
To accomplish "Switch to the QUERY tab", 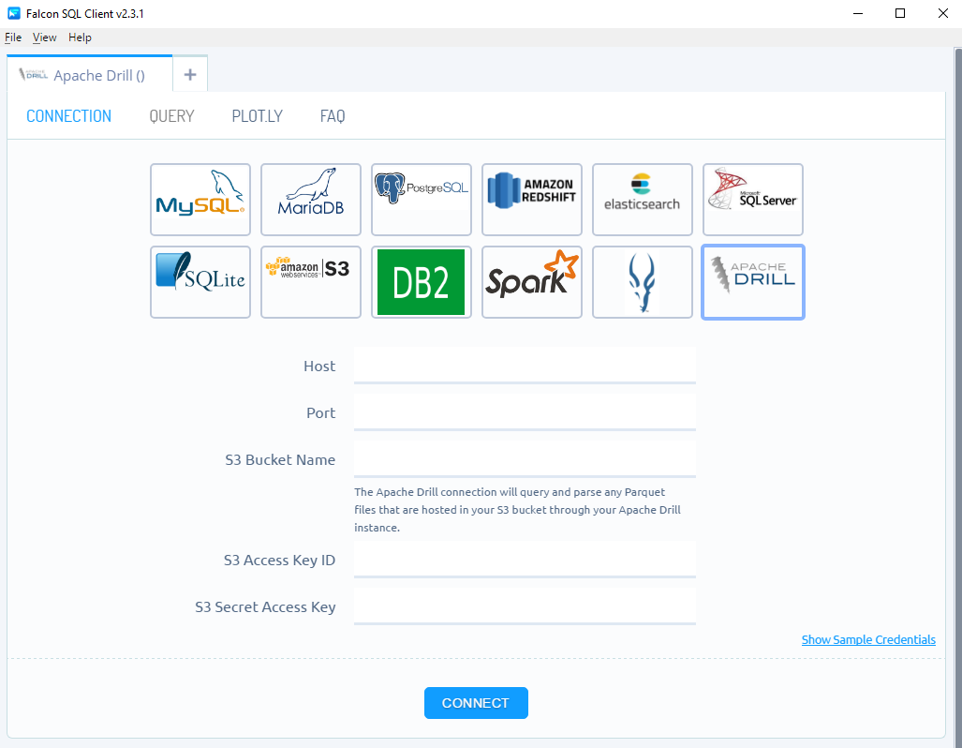I will (171, 115).
